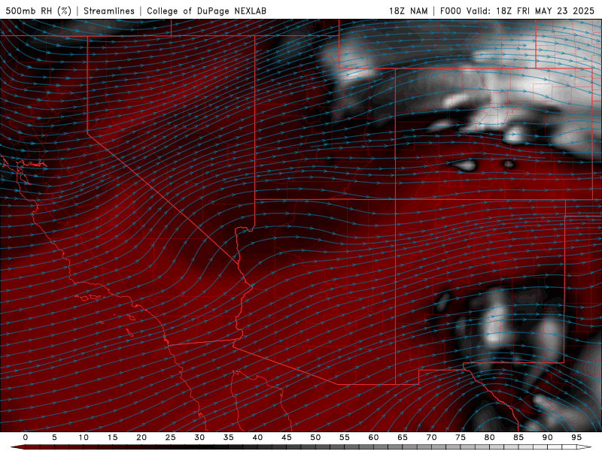602x451 pixels.
Task: Click the '500mb RH (%)' title text
Action: point(38,11)
